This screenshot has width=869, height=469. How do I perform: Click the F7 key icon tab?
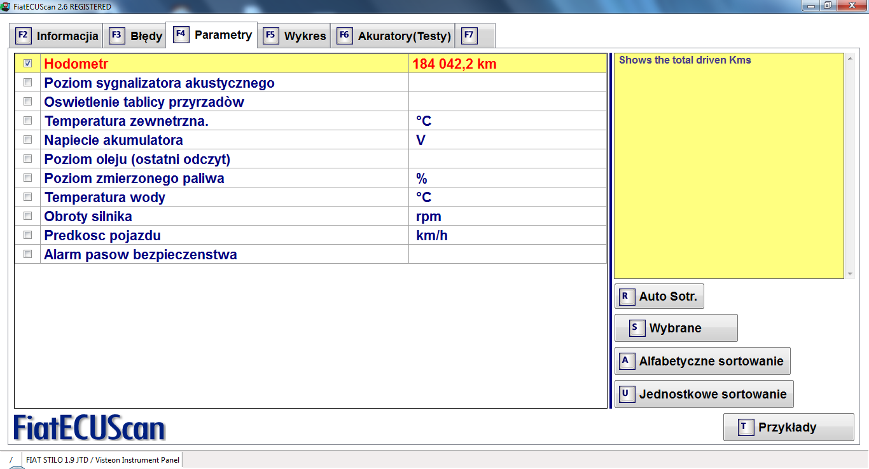point(469,36)
